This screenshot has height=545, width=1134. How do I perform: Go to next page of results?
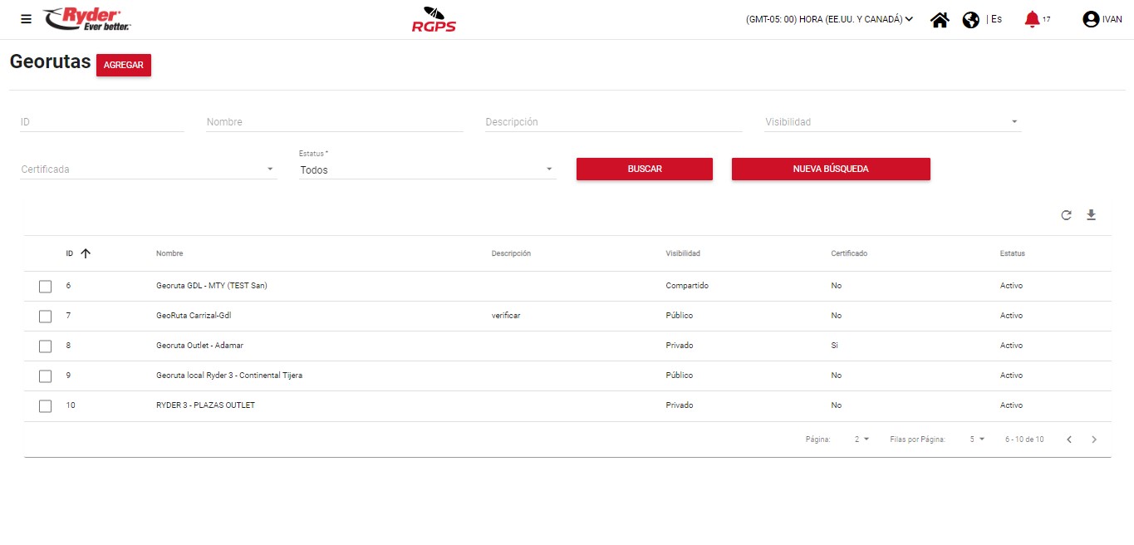coord(1094,439)
